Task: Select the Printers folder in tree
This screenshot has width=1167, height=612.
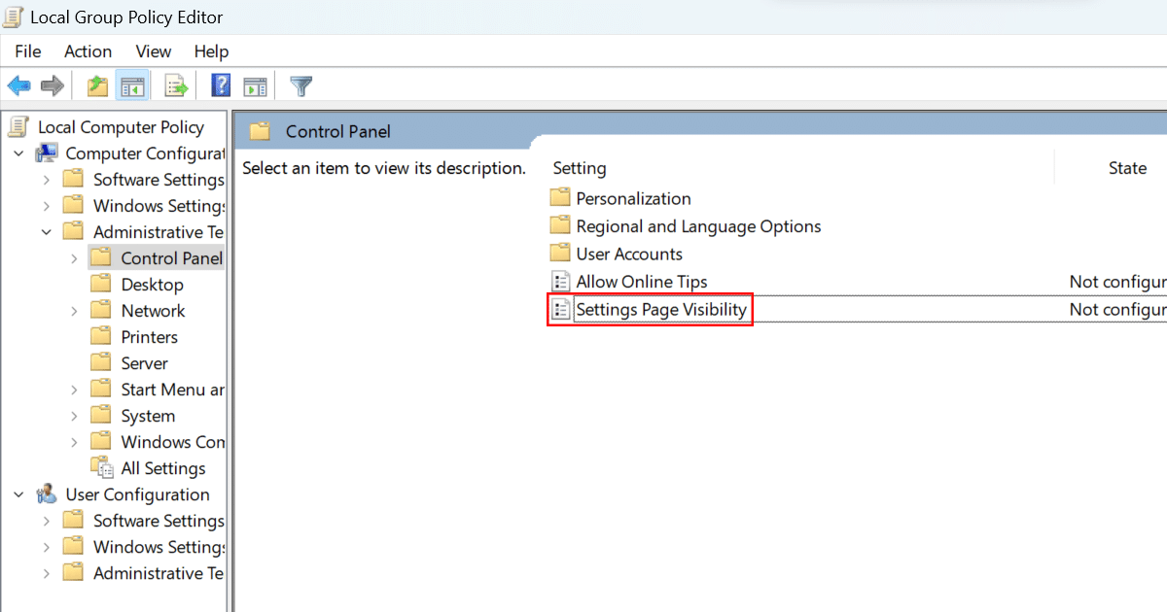Action: click(149, 337)
